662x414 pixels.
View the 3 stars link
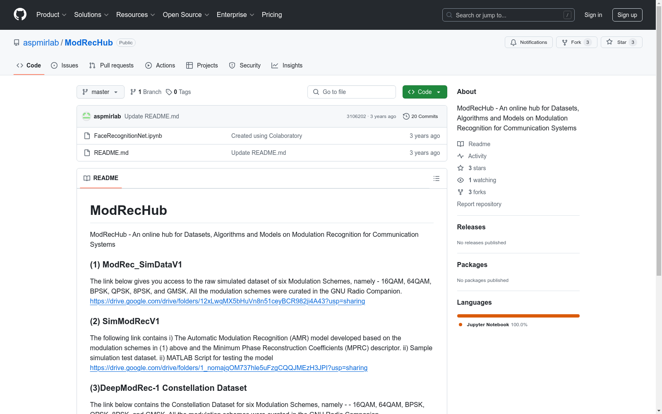[x=472, y=168]
